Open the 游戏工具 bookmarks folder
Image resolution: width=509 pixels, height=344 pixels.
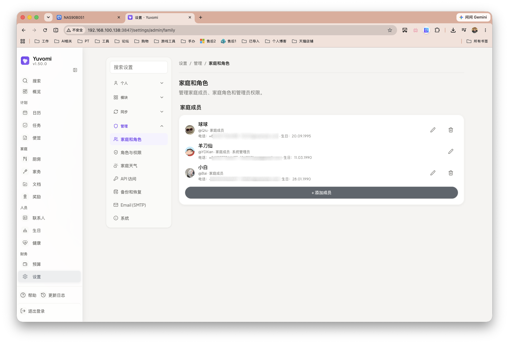click(164, 41)
